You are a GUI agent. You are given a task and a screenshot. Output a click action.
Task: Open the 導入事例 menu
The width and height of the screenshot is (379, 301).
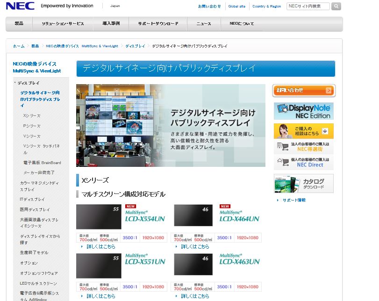tap(111, 23)
